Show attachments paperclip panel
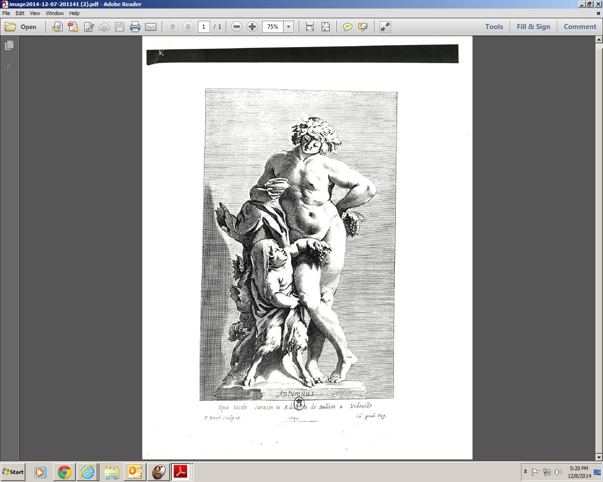Screen dimensions: 603x482 point(9,65)
